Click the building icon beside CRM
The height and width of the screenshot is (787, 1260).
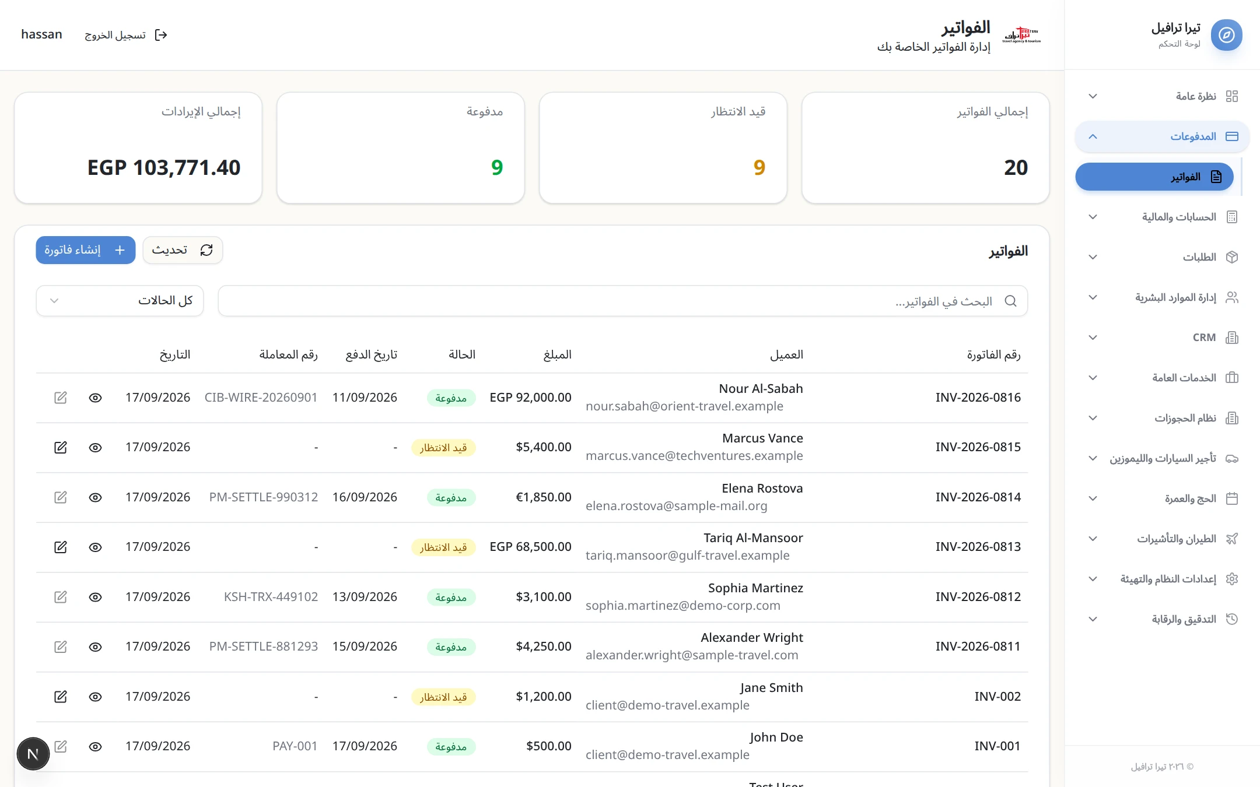tap(1232, 338)
